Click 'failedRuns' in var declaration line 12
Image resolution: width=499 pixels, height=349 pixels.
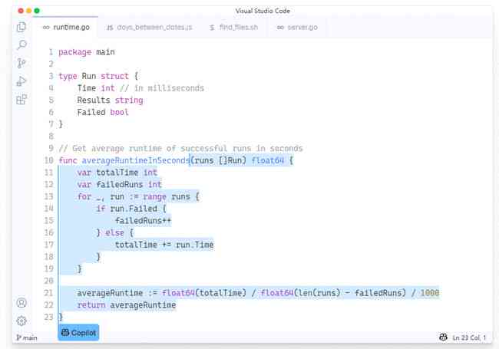tap(119, 184)
